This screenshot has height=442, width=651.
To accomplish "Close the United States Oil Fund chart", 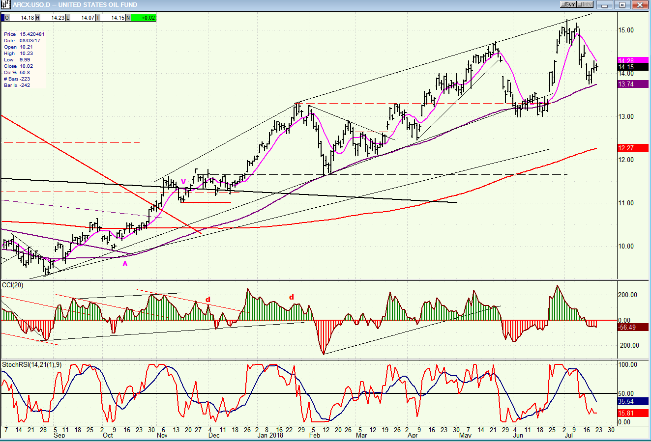I will [x=639, y=5].
